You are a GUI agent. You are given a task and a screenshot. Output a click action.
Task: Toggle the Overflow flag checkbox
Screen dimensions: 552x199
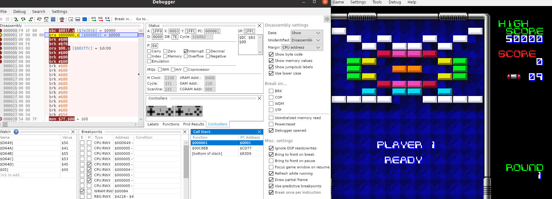click(186, 56)
